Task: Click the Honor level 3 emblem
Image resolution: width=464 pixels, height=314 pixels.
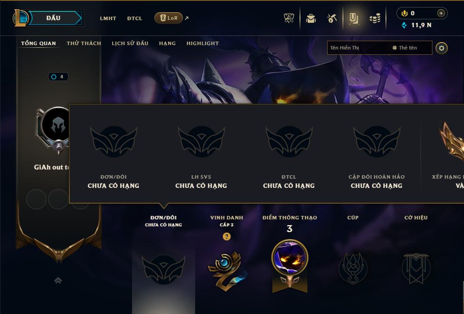Action: tap(227, 270)
